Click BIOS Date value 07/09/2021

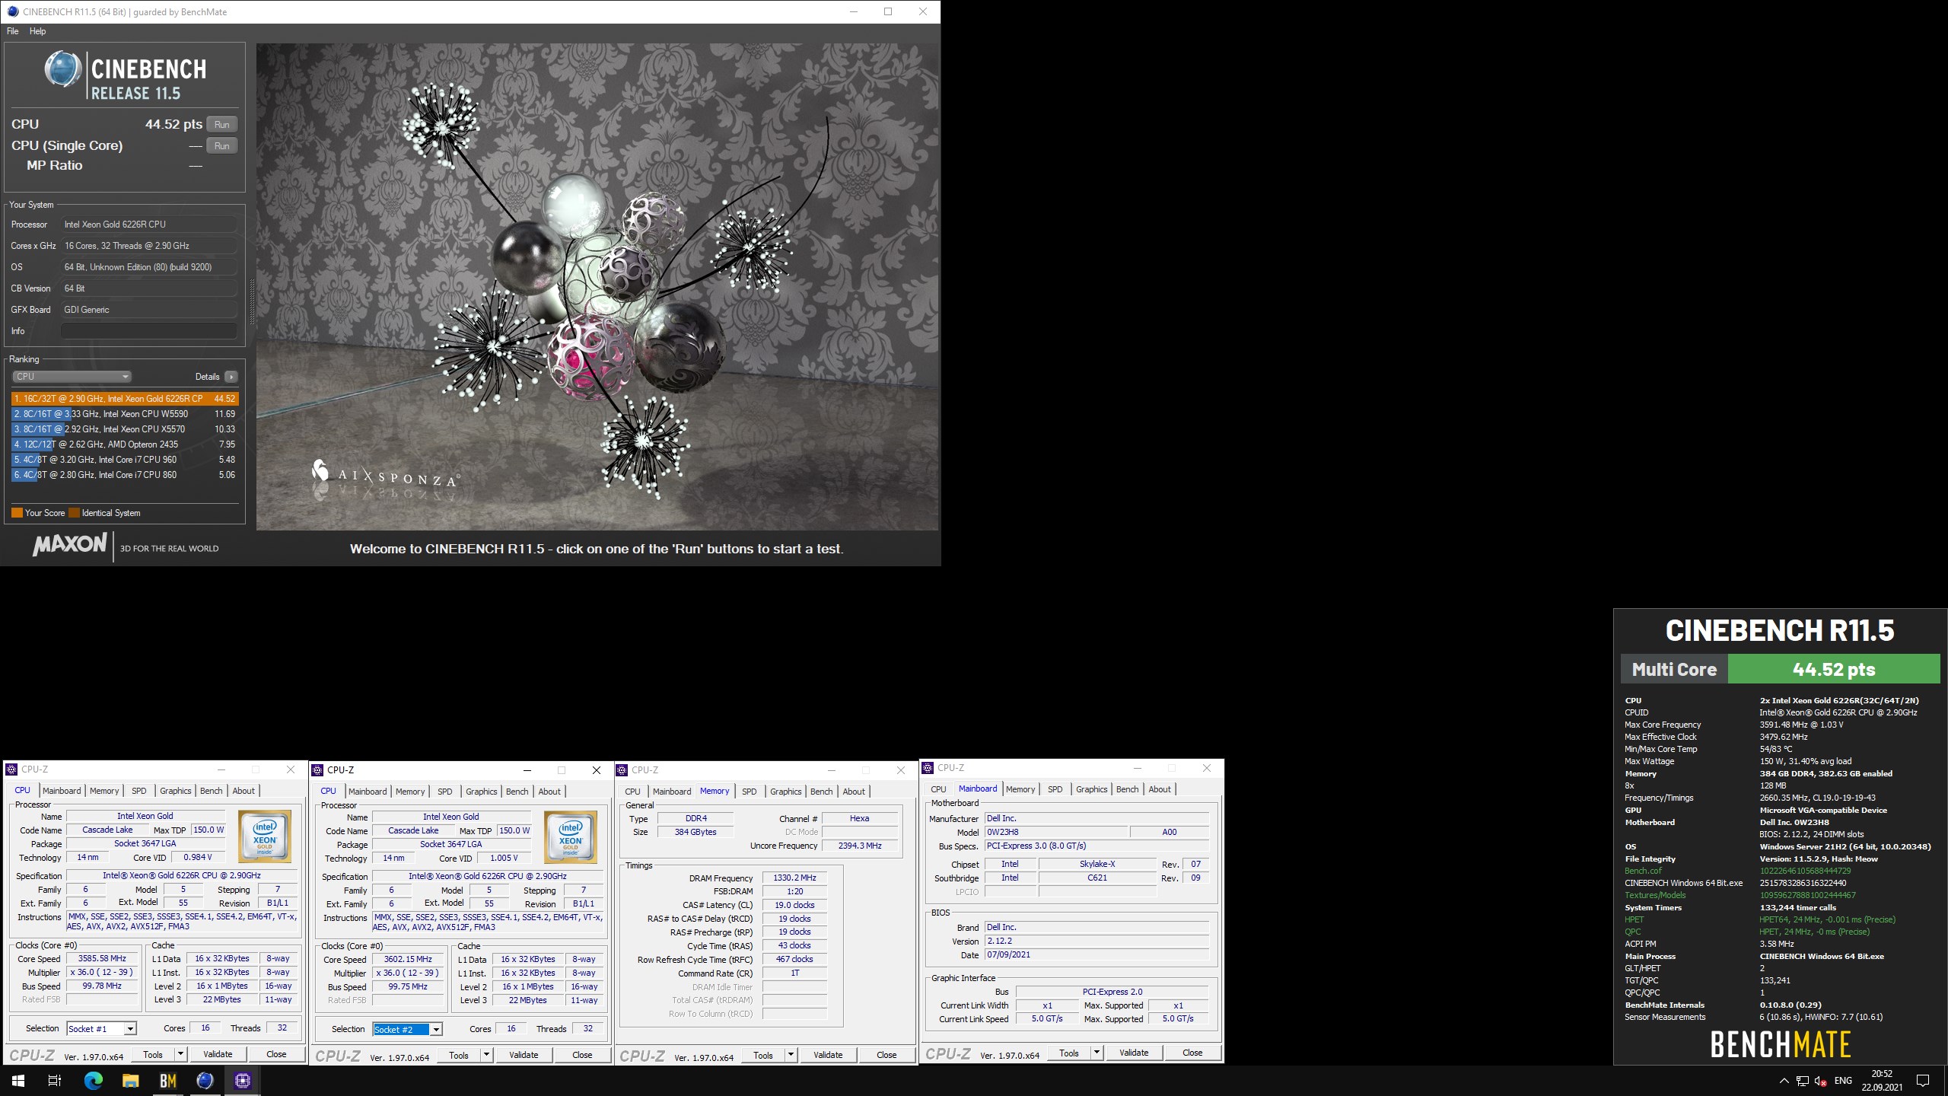[x=1097, y=954]
